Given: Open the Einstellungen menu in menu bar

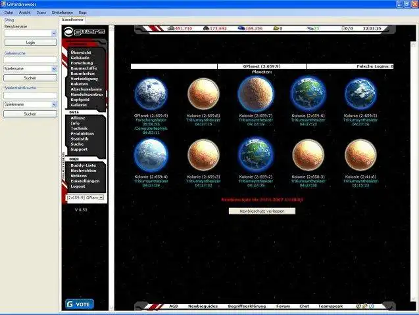Looking at the screenshot, I should point(62,12).
